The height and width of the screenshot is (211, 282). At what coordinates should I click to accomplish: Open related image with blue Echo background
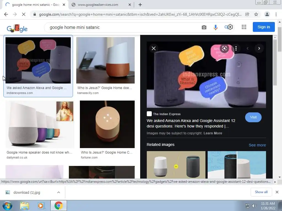coord(237,165)
